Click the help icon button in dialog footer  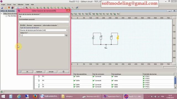pyautogui.click(x=63, y=71)
